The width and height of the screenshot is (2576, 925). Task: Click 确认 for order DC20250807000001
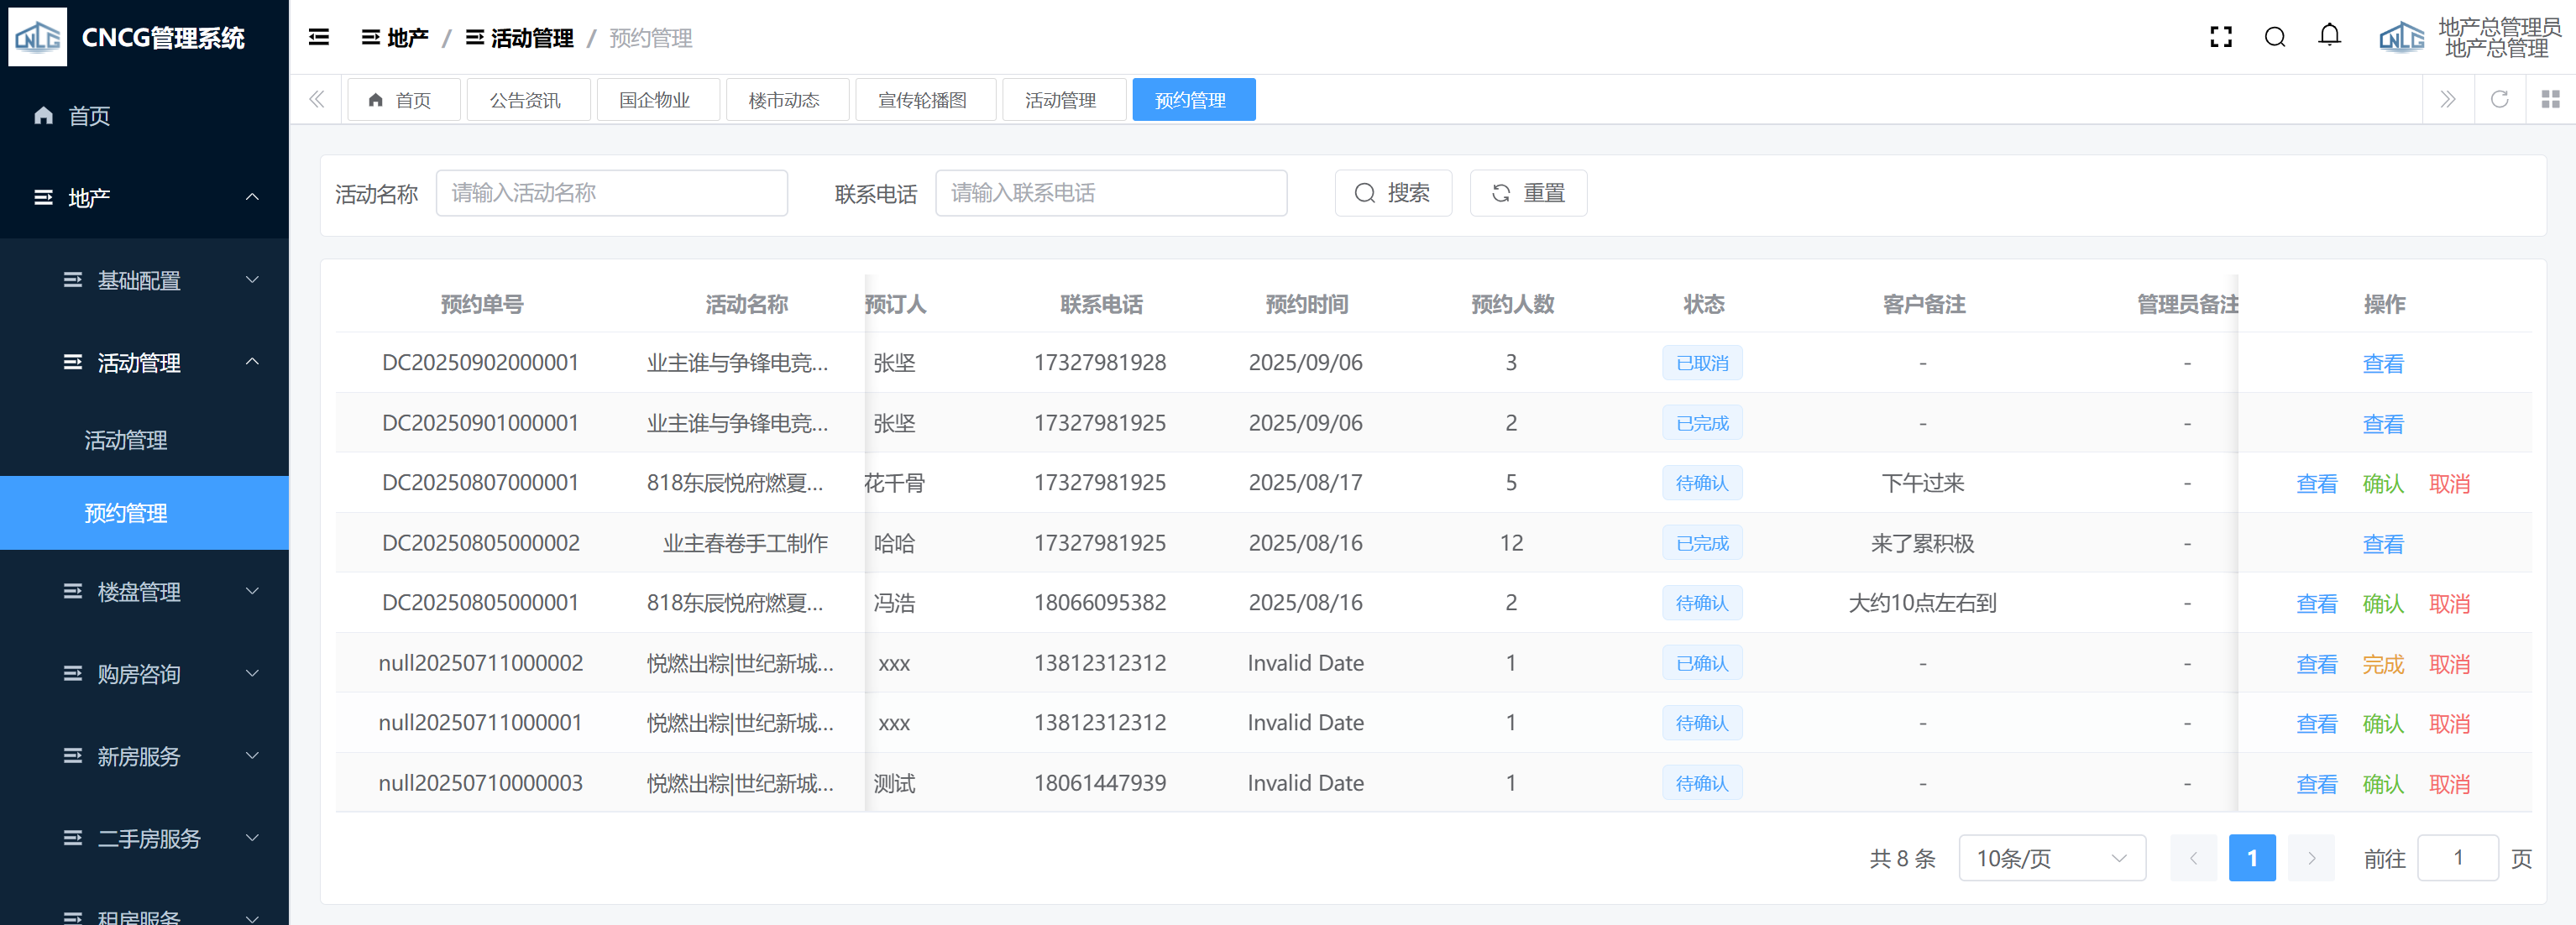point(2383,483)
